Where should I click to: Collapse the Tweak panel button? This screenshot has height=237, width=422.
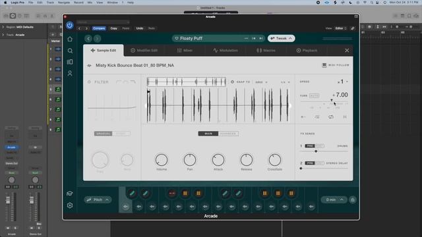click(282, 38)
